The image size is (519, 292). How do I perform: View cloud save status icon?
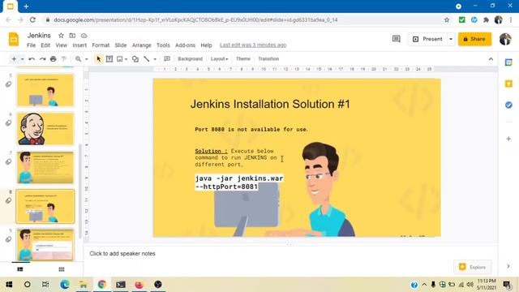(84, 36)
